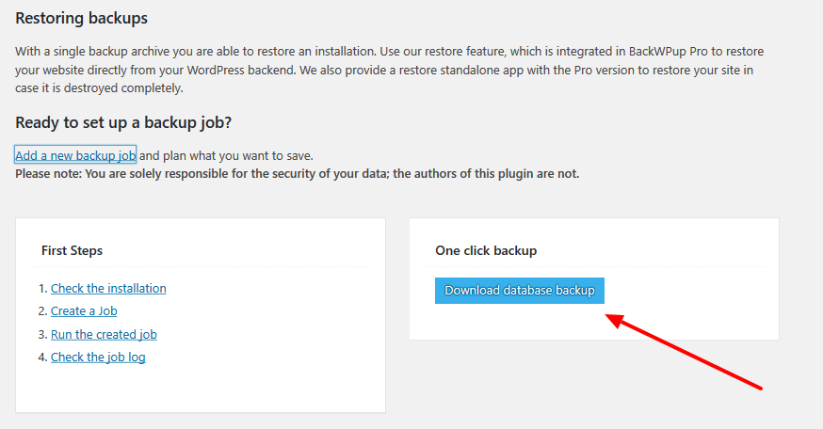Screen dimensions: 823x429
Task: Click list number 2 in First Steps
Action: pos(42,311)
